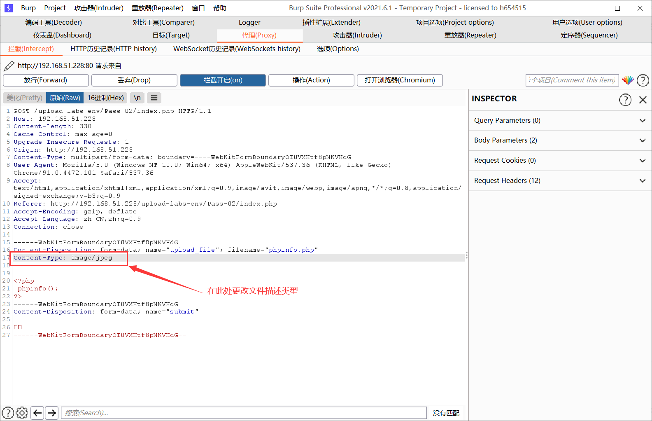The height and width of the screenshot is (421, 652).
Task: Open the User options tab
Action: click(x=587, y=22)
